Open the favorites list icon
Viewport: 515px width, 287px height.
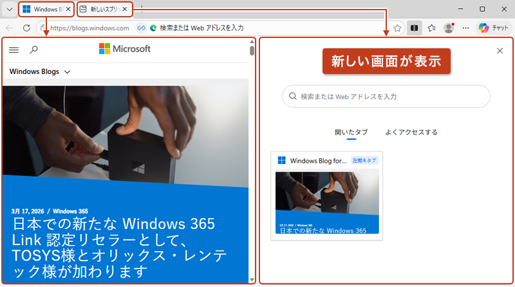click(x=431, y=28)
